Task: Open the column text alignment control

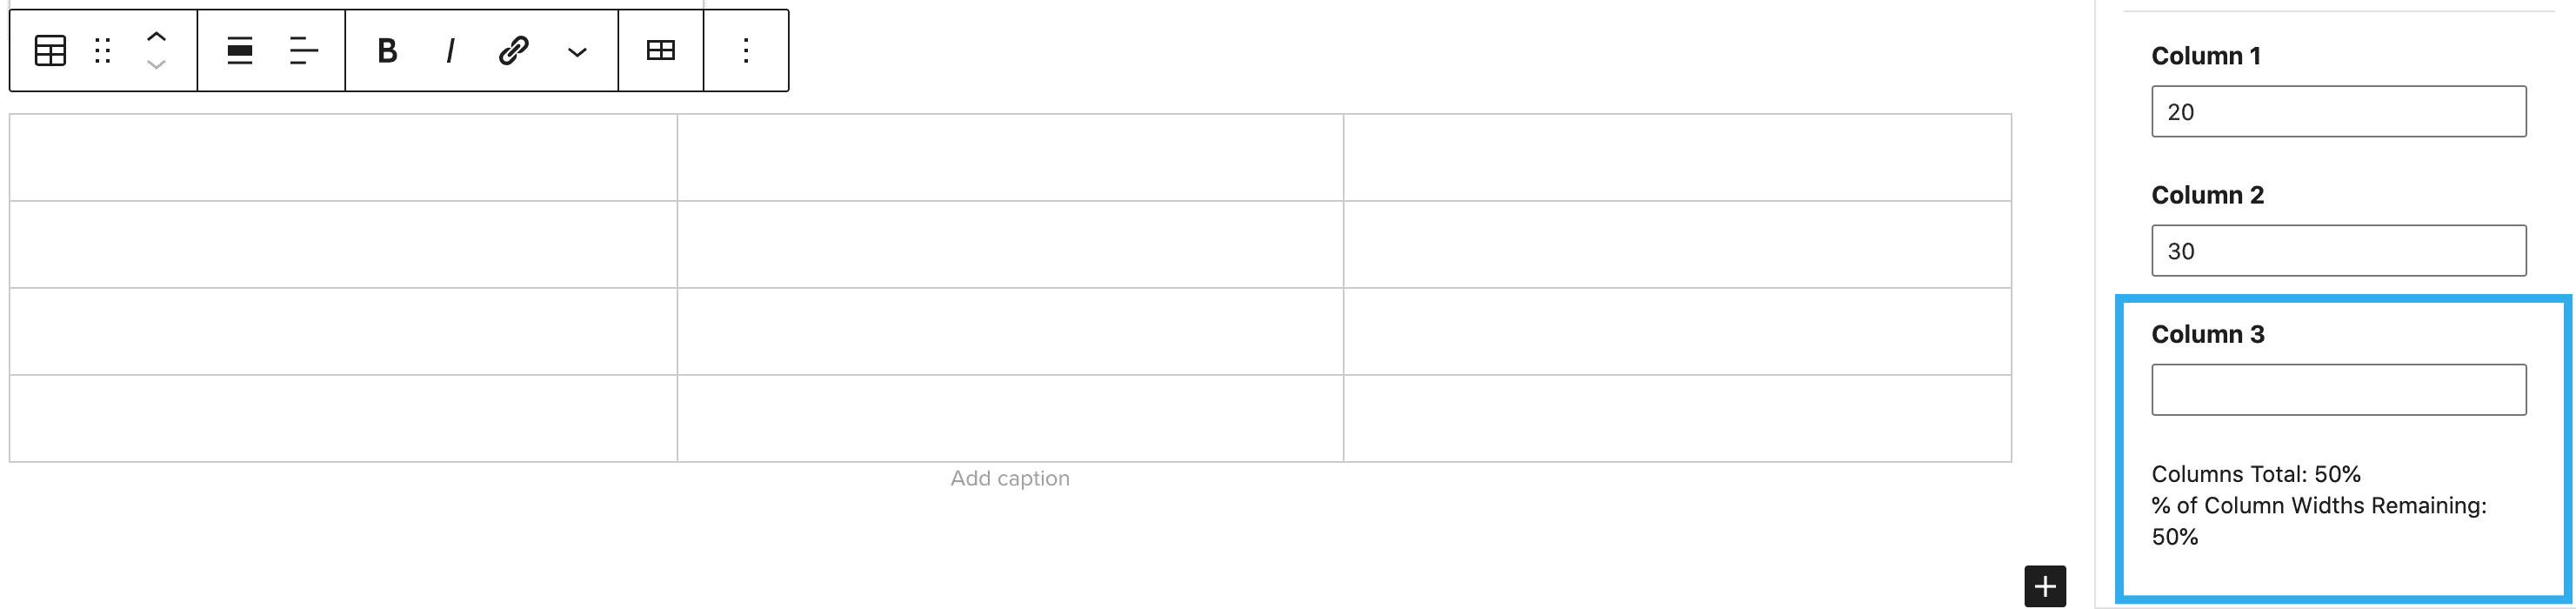Action: pos(303,51)
